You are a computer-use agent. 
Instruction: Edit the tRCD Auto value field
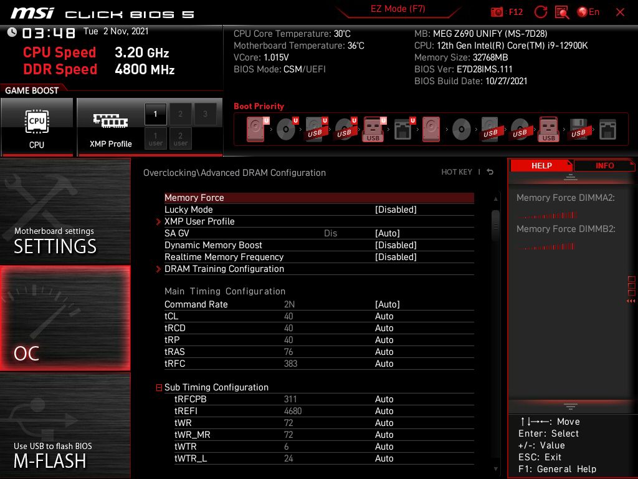[384, 328]
